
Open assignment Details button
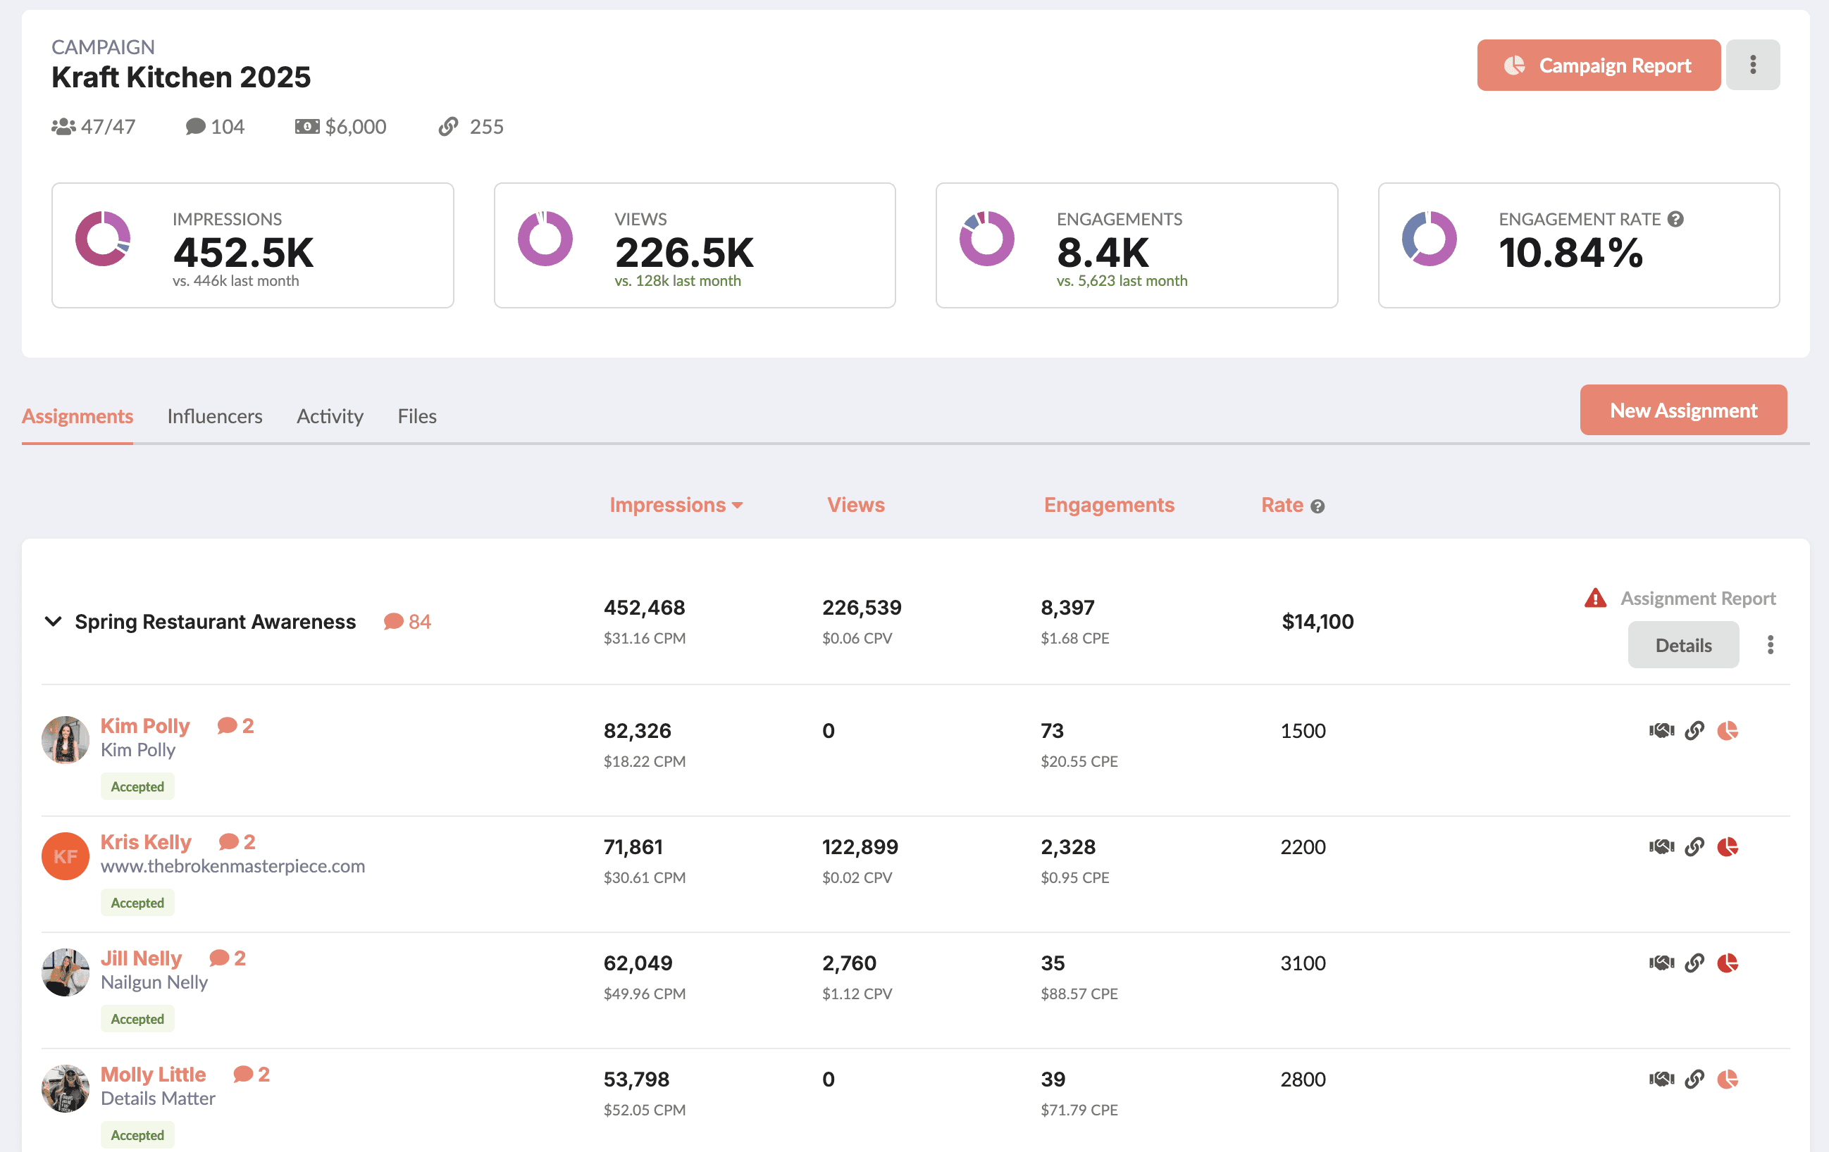pos(1683,645)
